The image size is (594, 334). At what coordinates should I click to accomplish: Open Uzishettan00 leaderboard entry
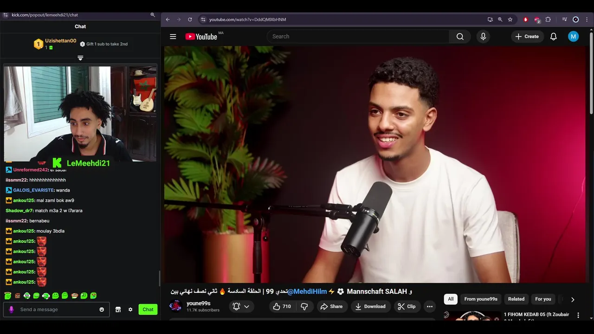point(55,44)
